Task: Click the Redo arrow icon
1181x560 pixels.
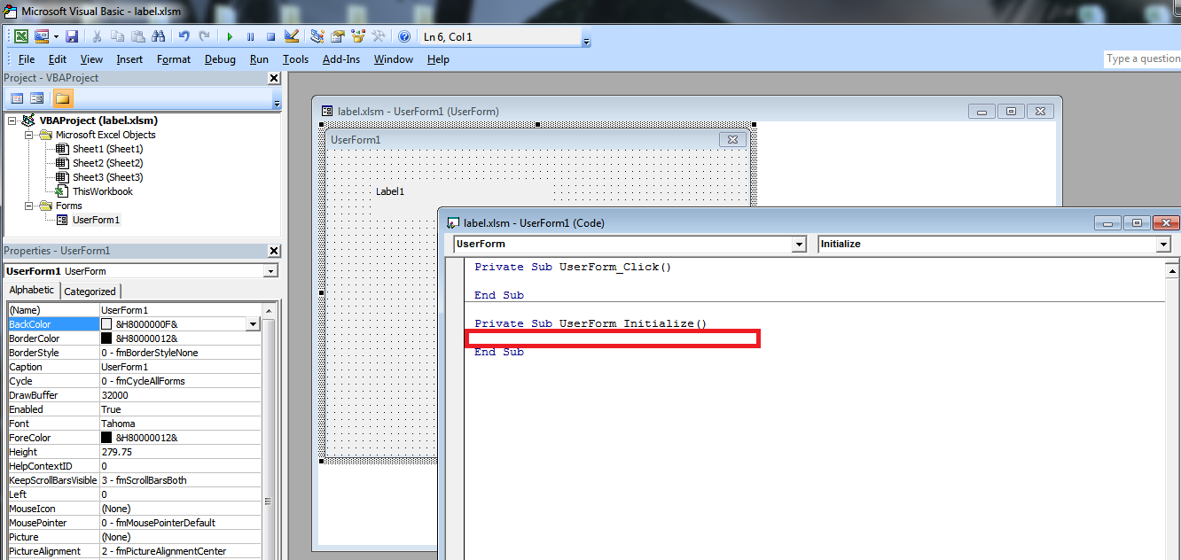Action: pyautogui.click(x=205, y=36)
